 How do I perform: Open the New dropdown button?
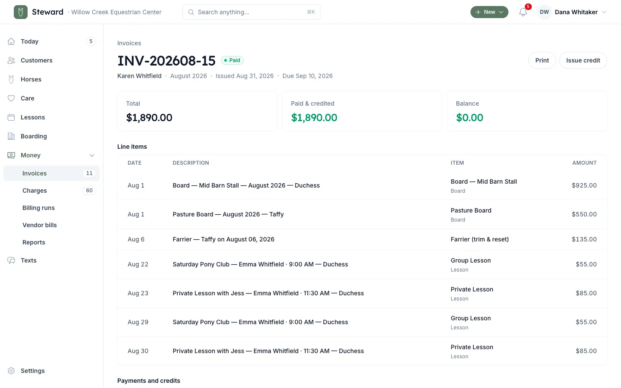(489, 12)
